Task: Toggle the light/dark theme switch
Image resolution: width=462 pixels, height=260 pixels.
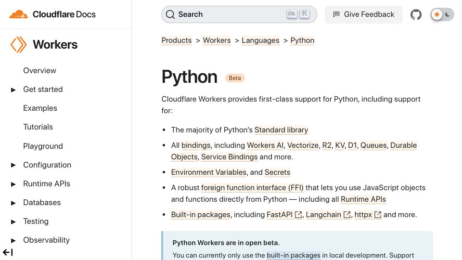Action: pos(442,14)
